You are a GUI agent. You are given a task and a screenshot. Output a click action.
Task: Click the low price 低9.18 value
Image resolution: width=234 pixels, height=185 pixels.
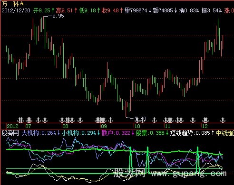(x=89, y=10)
